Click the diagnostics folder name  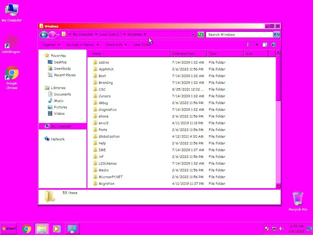pos(108,110)
